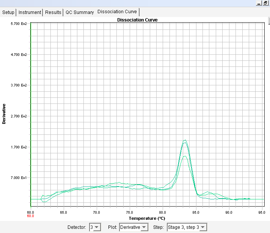This screenshot has height=233, width=270.
Task: Select the QC Summary tab
Action: coord(80,12)
